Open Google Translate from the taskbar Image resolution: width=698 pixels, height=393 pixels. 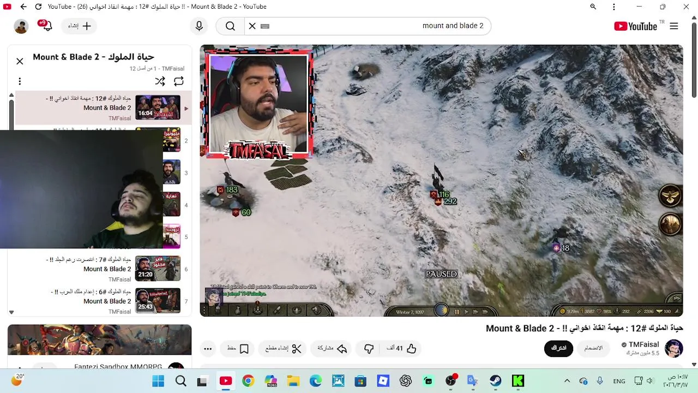point(473,381)
